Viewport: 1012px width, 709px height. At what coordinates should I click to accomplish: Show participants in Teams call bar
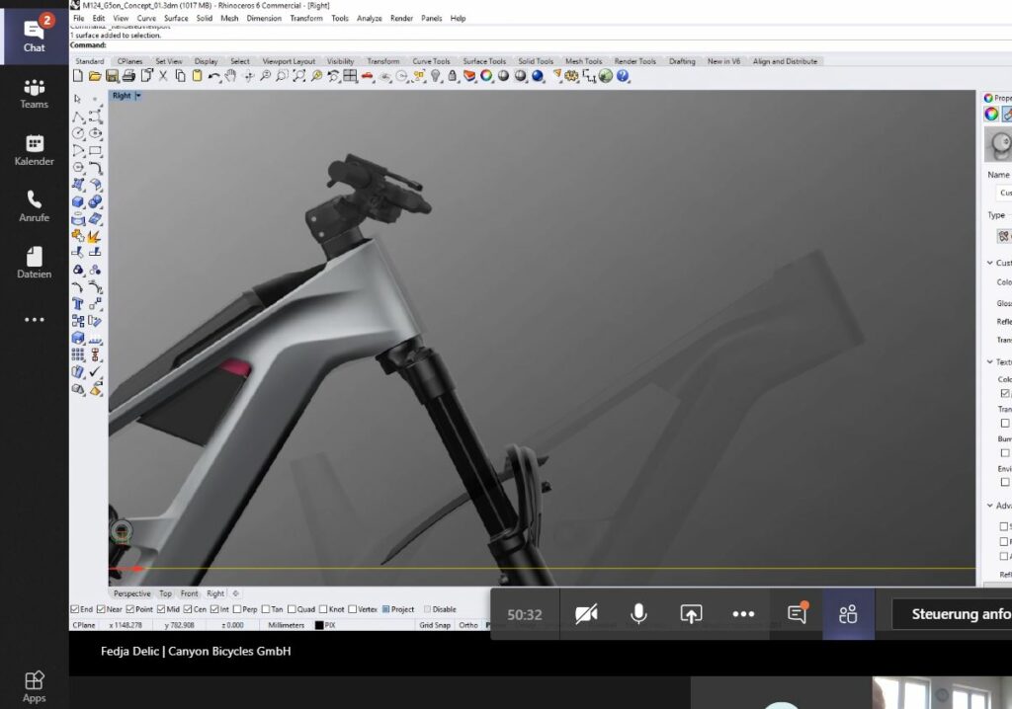[848, 614]
